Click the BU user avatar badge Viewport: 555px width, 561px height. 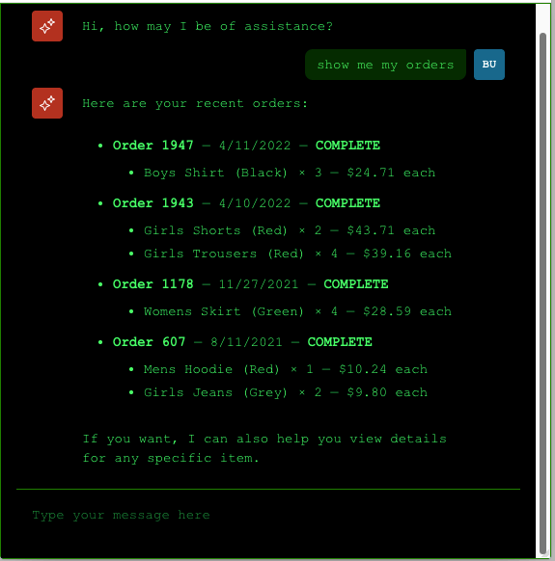[x=489, y=65]
